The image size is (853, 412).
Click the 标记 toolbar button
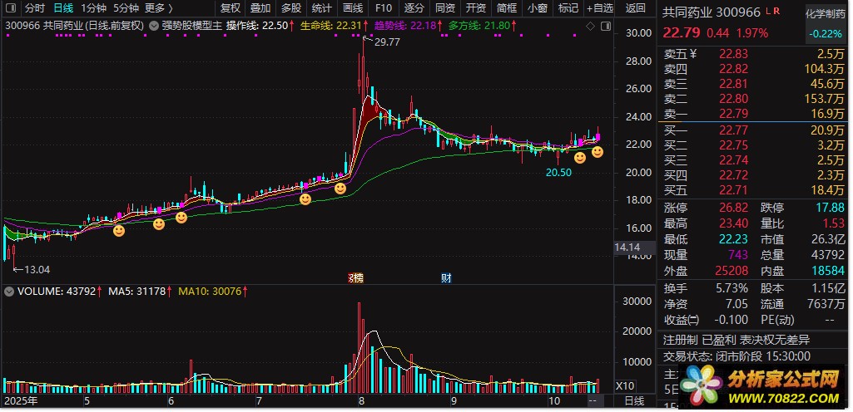[568, 8]
